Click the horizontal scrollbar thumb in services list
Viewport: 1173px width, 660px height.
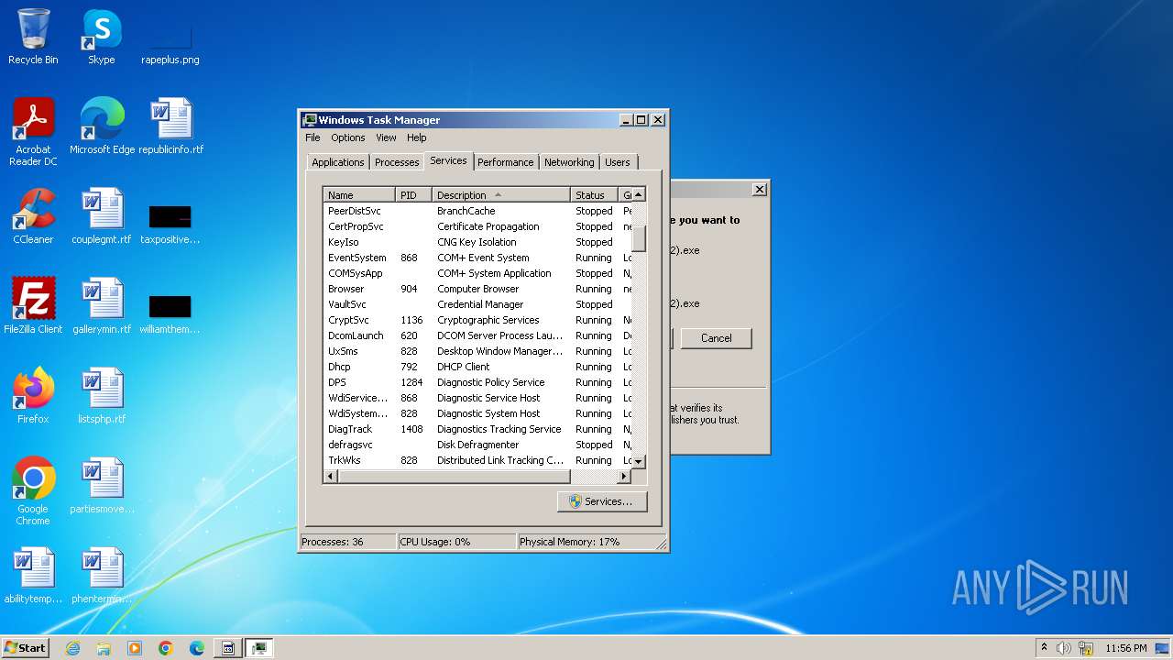455,477
